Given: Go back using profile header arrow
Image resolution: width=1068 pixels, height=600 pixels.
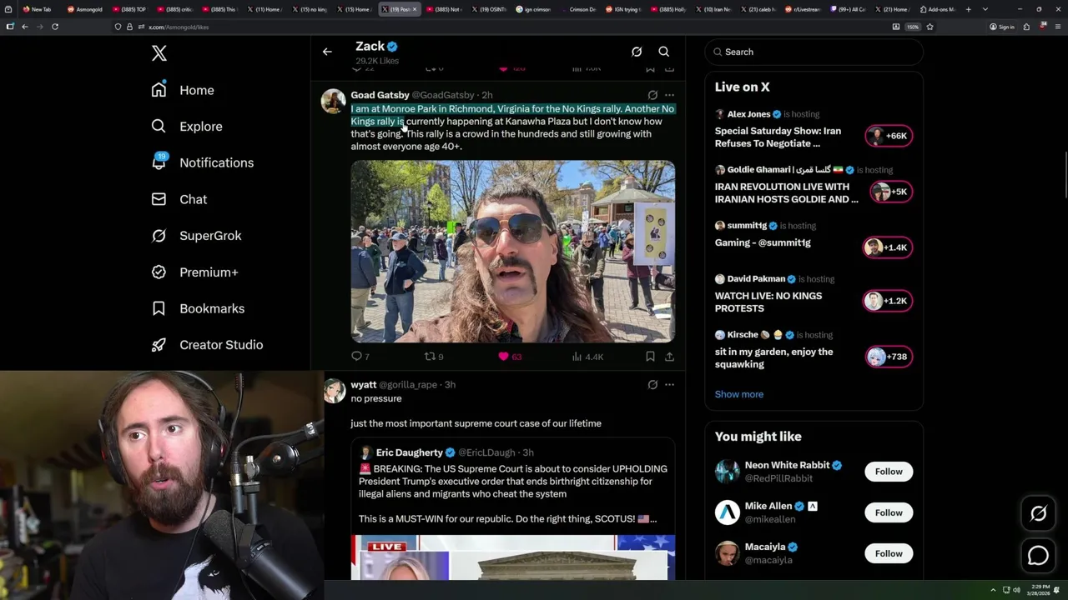Looking at the screenshot, I should (x=327, y=52).
